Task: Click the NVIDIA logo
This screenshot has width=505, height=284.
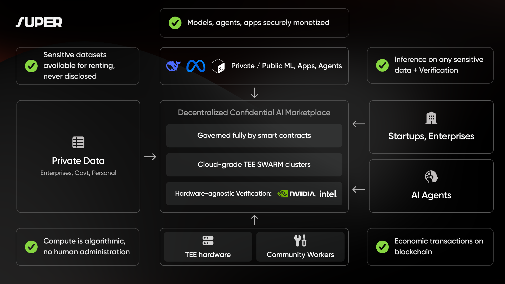Action: tap(297, 194)
